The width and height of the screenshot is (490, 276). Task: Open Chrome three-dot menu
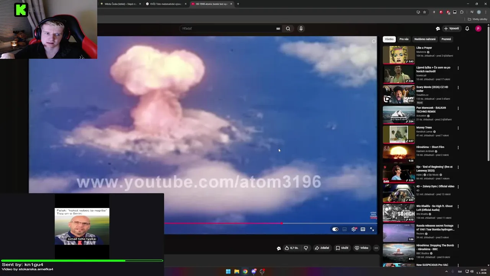[x=485, y=12]
